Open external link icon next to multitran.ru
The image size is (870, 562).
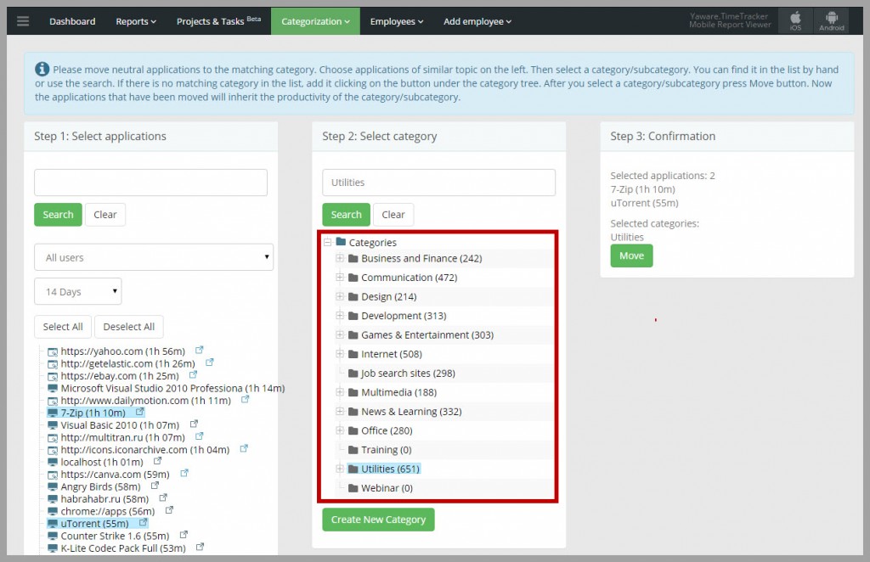point(199,436)
